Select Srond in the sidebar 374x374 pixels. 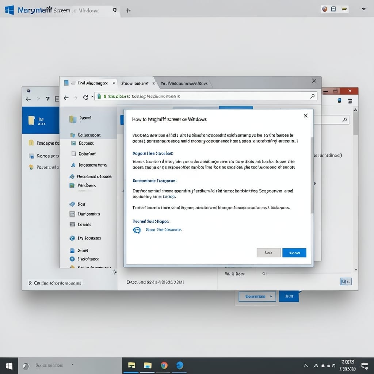pos(79,251)
